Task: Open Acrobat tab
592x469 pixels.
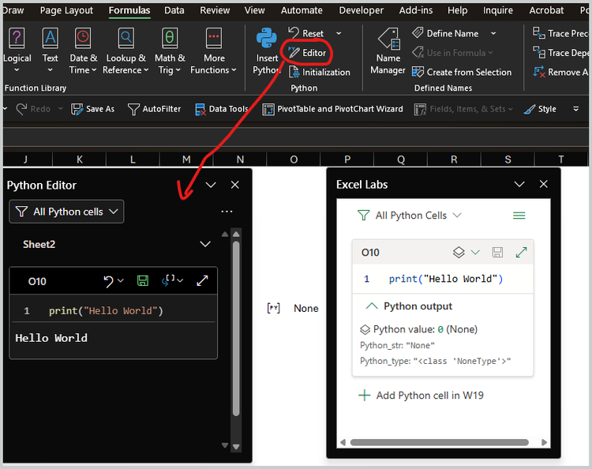Action: pyautogui.click(x=546, y=10)
